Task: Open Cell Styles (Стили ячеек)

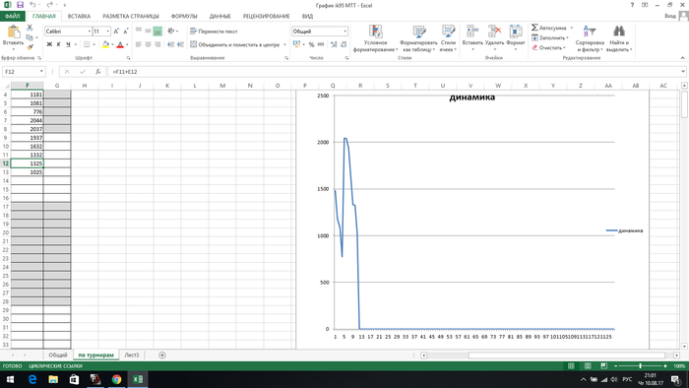Action: (x=448, y=38)
